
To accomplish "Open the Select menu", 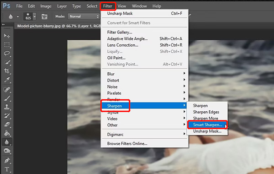I will [92, 6].
